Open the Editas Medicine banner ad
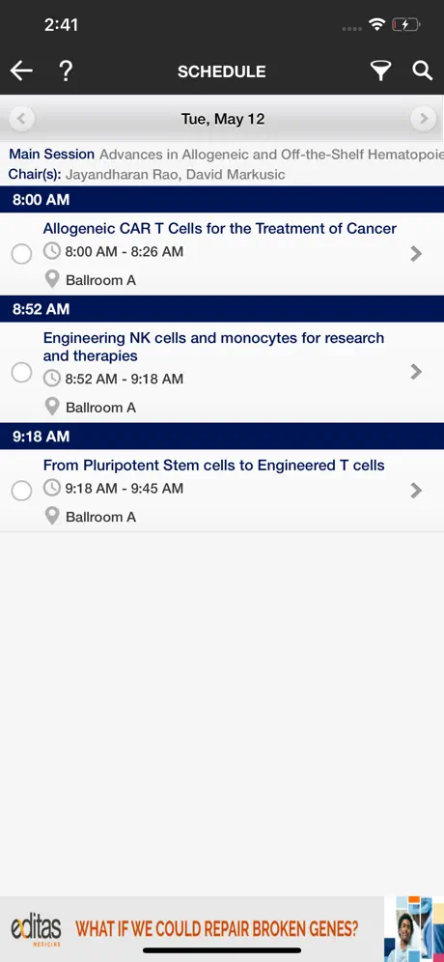The image size is (444, 962). click(x=222, y=929)
